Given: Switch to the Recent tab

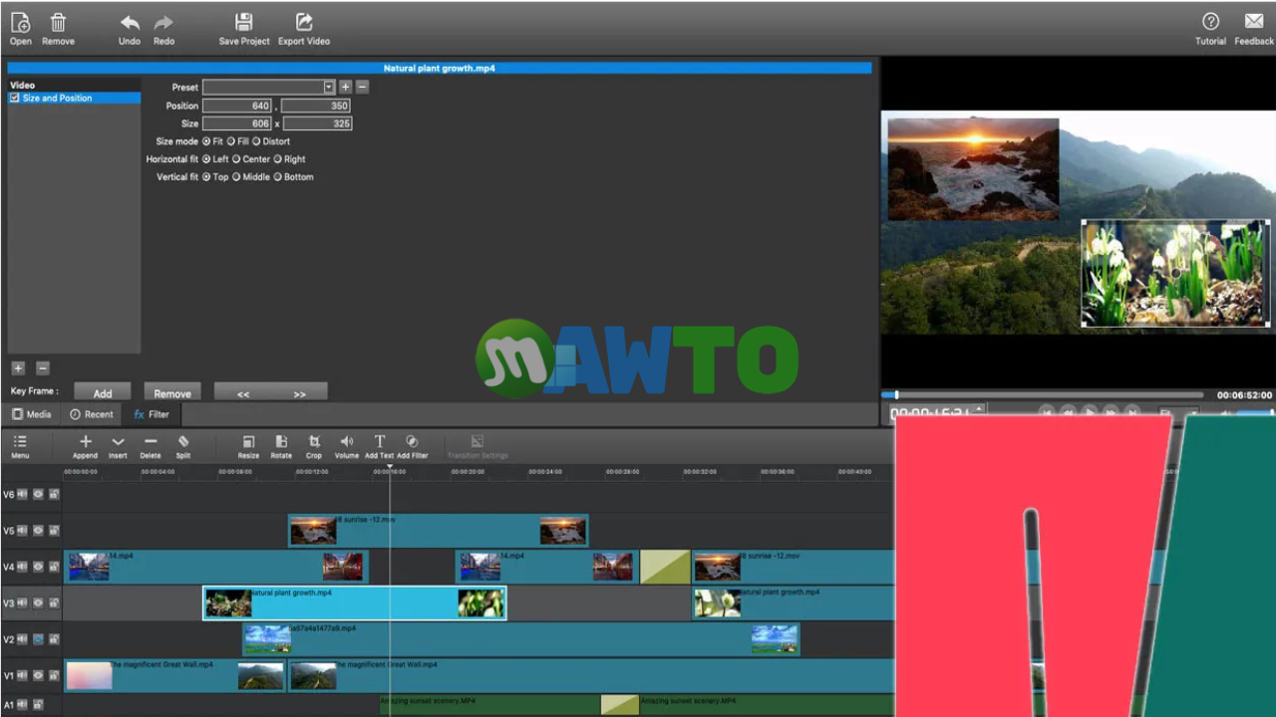Looking at the screenshot, I should pos(92,414).
